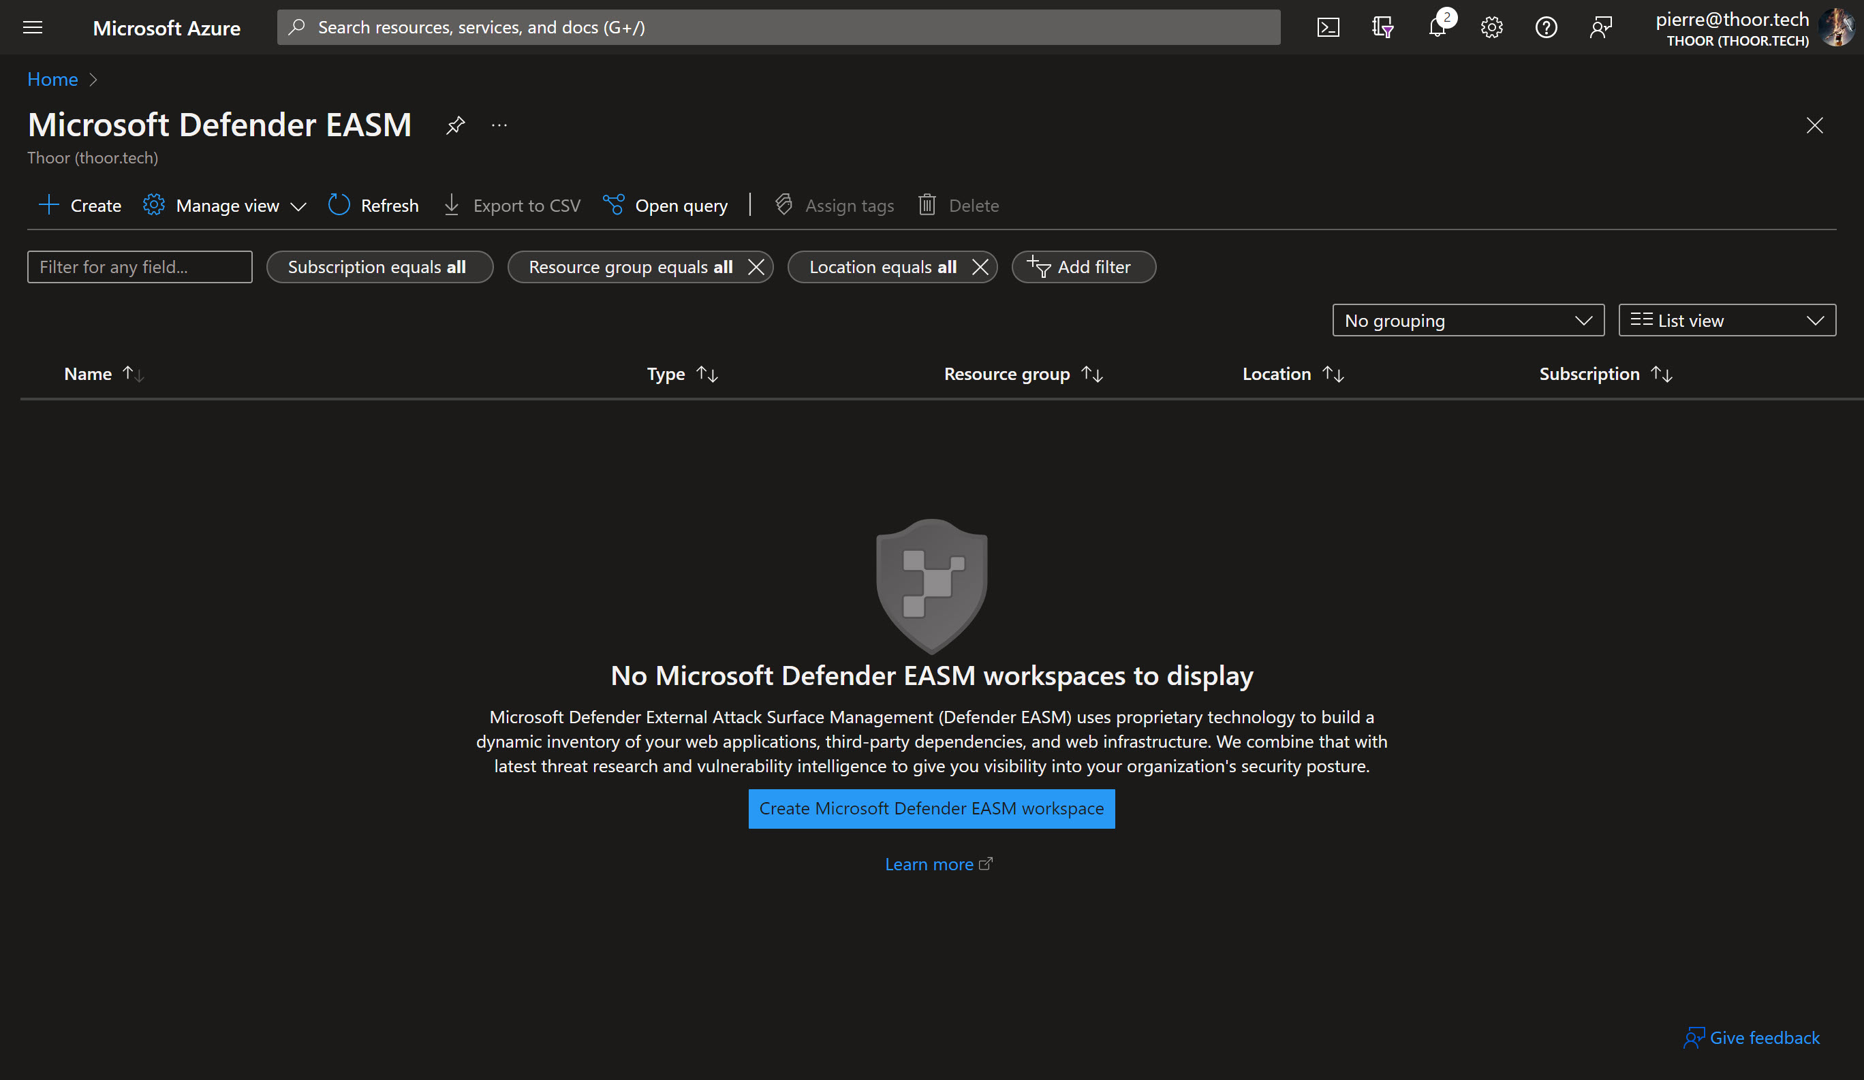Sort by the Subscription column
The height and width of the screenshot is (1080, 1864).
click(x=1605, y=374)
